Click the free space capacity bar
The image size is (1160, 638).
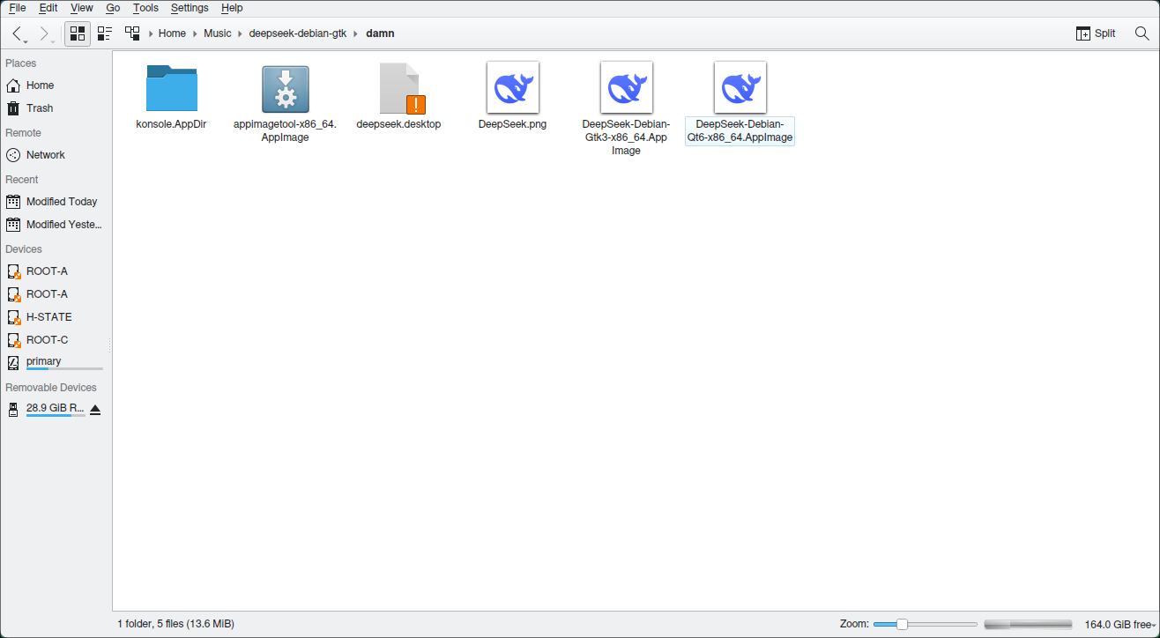pos(1028,624)
